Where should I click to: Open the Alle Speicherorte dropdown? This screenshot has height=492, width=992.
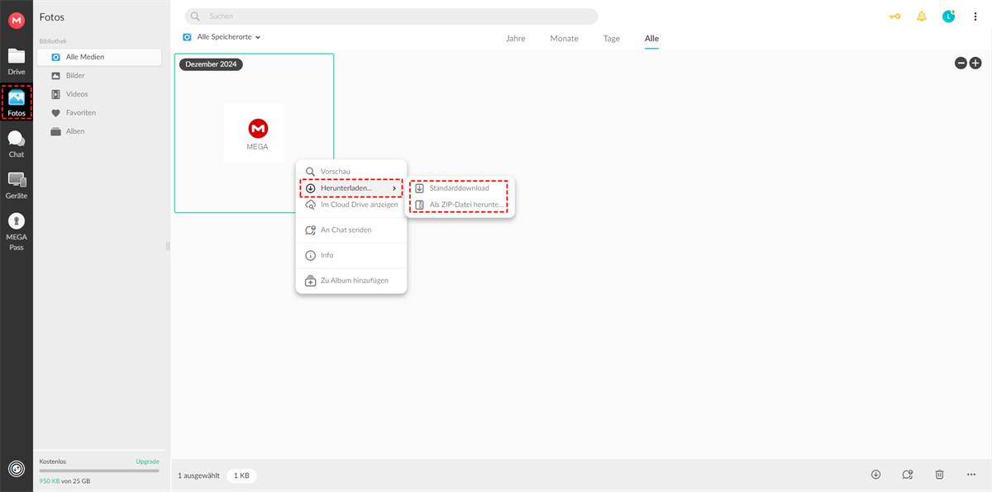(x=222, y=37)
